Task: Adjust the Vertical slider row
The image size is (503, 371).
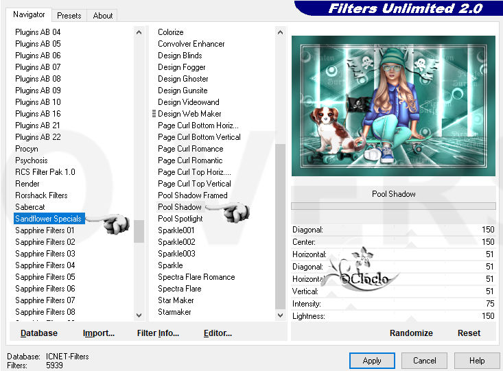Action: tap(393, 291)
